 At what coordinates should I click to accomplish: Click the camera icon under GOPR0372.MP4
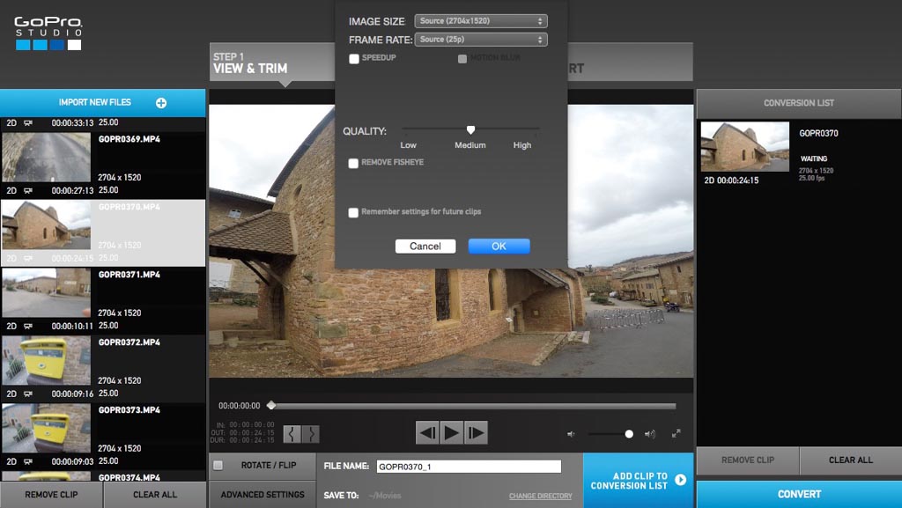[x=28, y=394]
